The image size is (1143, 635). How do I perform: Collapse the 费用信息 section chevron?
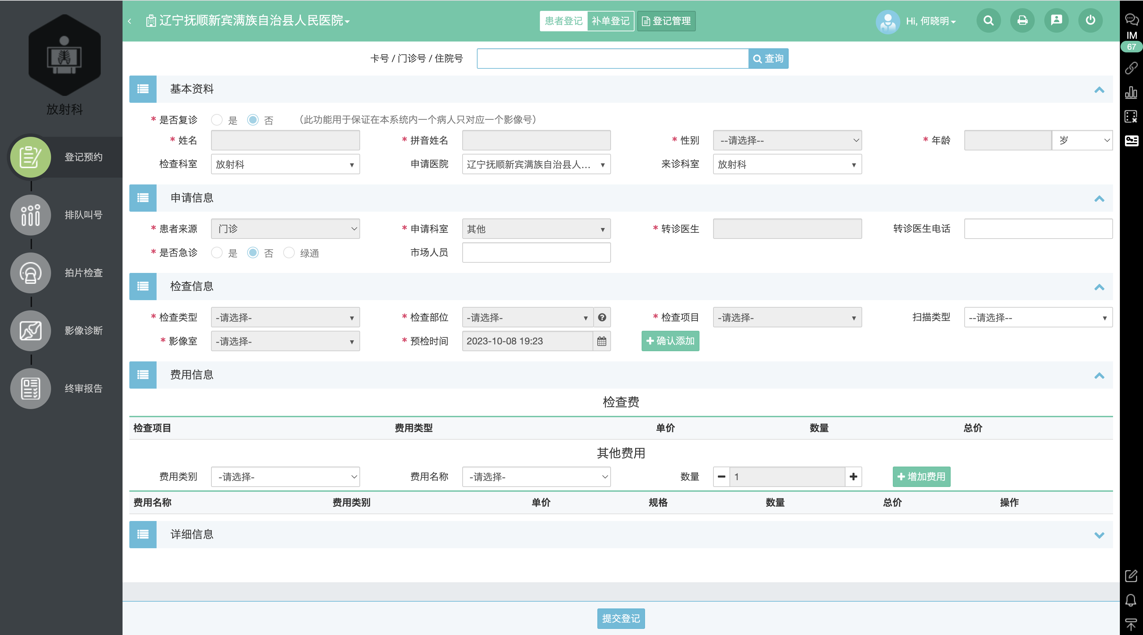pos(1099,375)
